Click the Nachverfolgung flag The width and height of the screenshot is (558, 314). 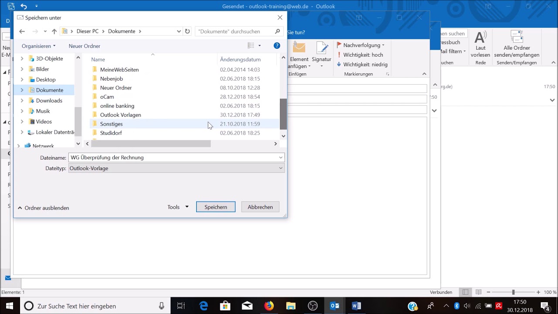click(339, 45)
